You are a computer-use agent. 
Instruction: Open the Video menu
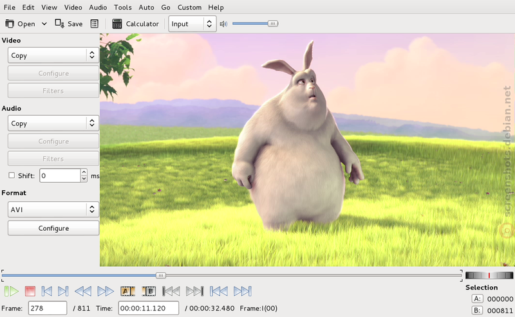pos(73,7)
